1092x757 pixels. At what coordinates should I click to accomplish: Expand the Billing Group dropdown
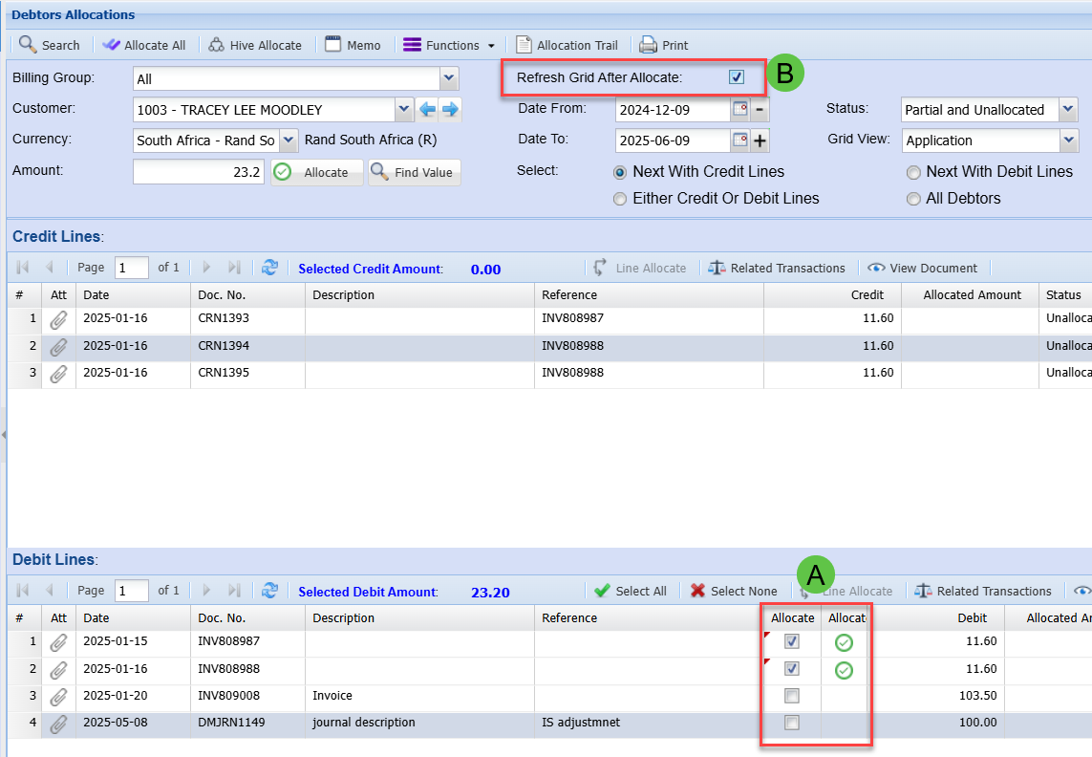448,79
